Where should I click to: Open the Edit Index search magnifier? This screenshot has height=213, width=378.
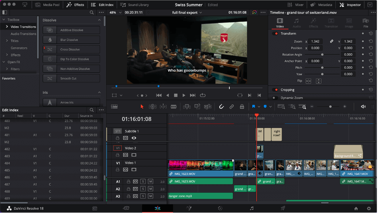coord(92,110)
